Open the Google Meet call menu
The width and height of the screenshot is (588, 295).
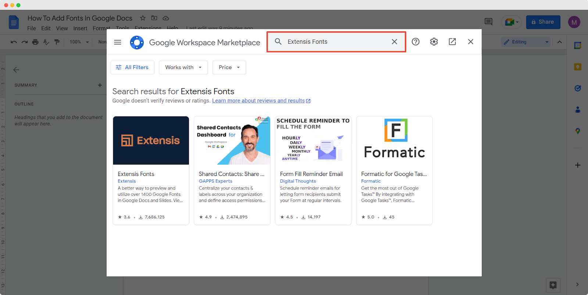[511, 22]
